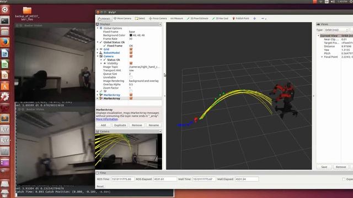Enable the TF display checkbox
This screenshot has height=198, width=353.
(131, 91)
